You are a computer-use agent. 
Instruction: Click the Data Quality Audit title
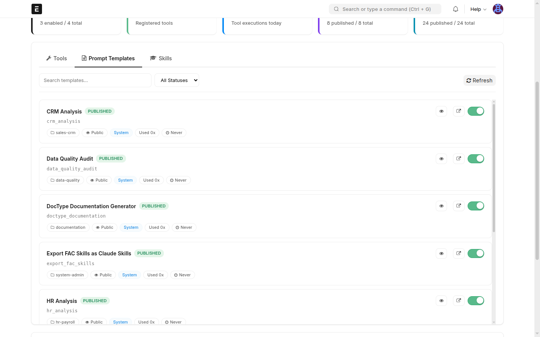[x=70, y=159]
